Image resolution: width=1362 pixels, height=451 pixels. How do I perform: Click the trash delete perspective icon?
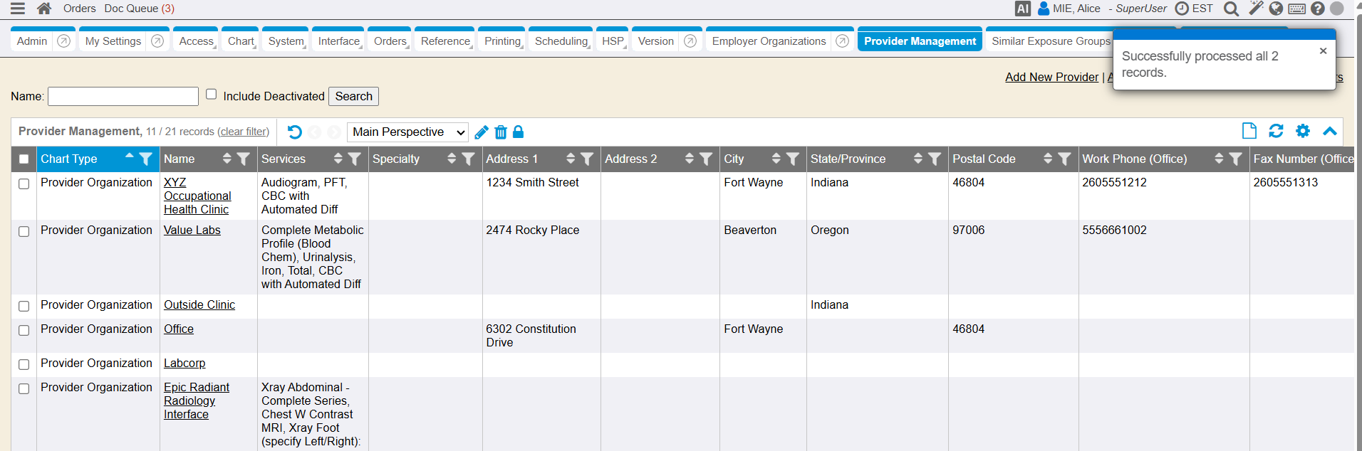[501, 132]
